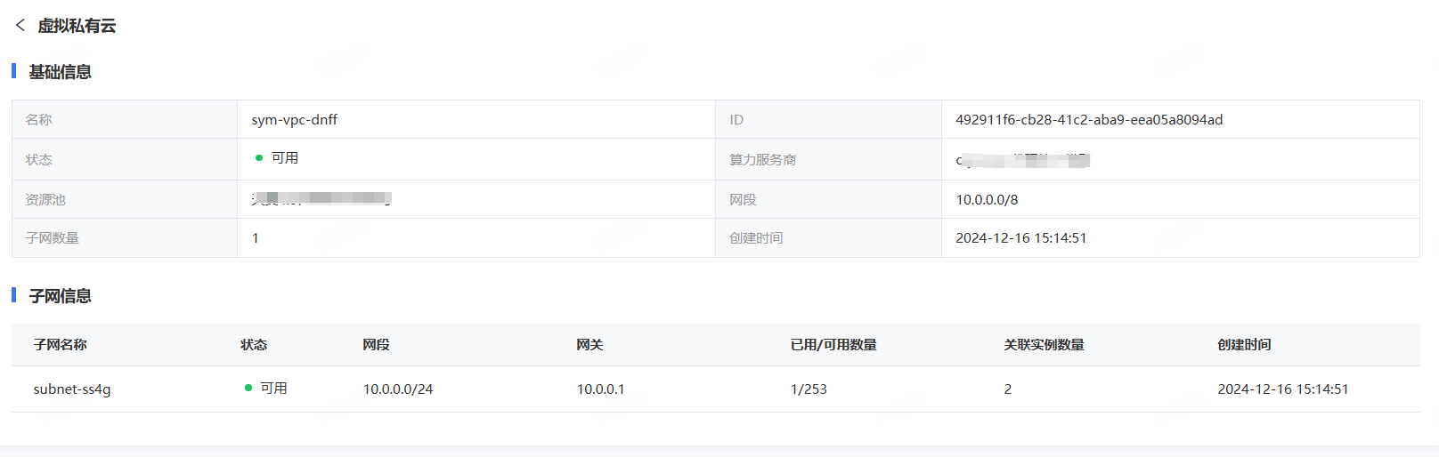Click the subnet CIDR 10.0.0.0/24
The width and height of the screenshot is (1439, 457).
398,389
